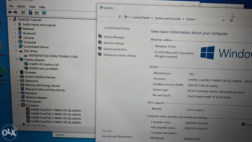The width and height of the screenshot is (252, 142).
Task: Collapse the Display adapters node
Action: coord(17,59)
